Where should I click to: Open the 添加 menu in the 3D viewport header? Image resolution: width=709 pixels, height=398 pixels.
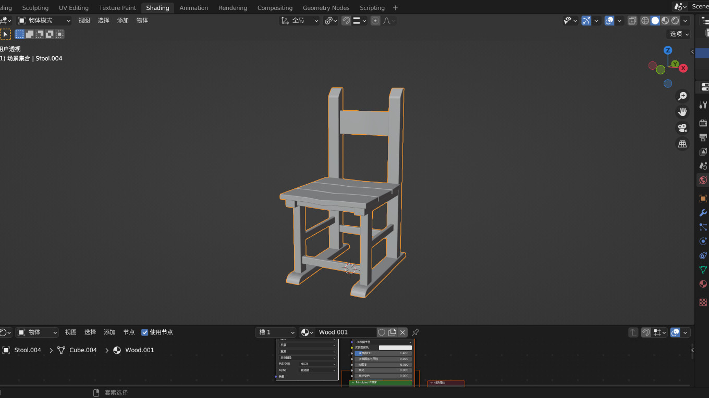[123, 20]
